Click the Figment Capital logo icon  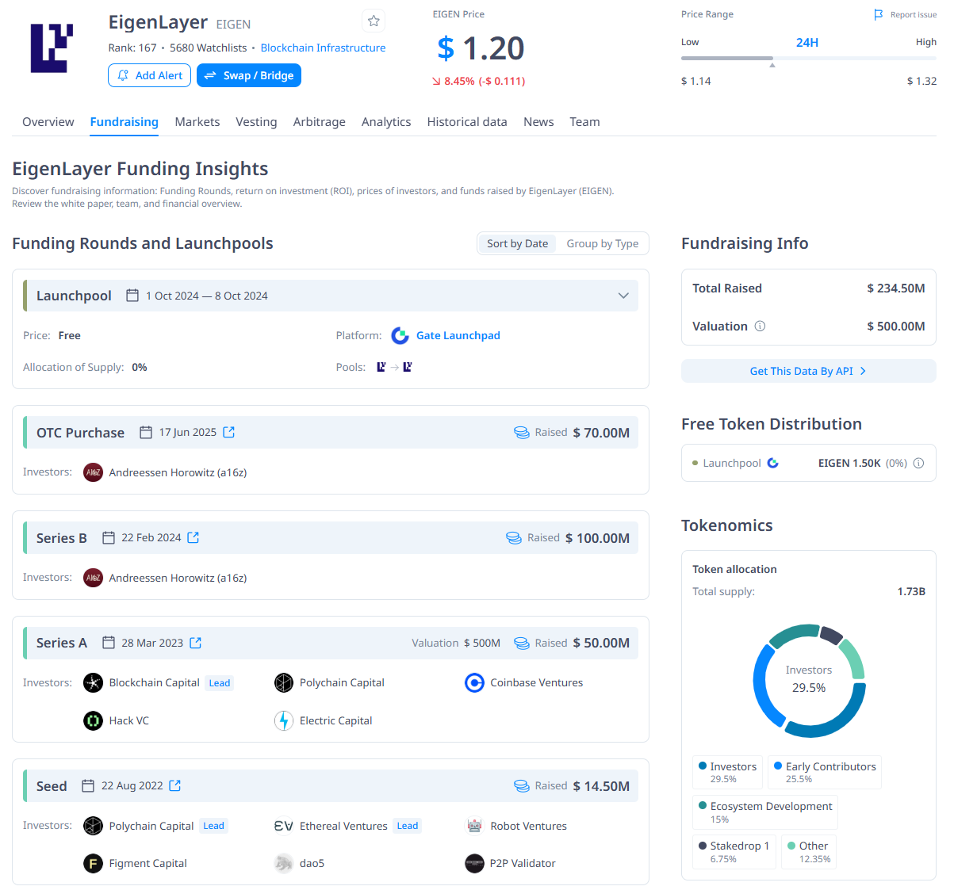pyautogui.click(x=93, y=863)
